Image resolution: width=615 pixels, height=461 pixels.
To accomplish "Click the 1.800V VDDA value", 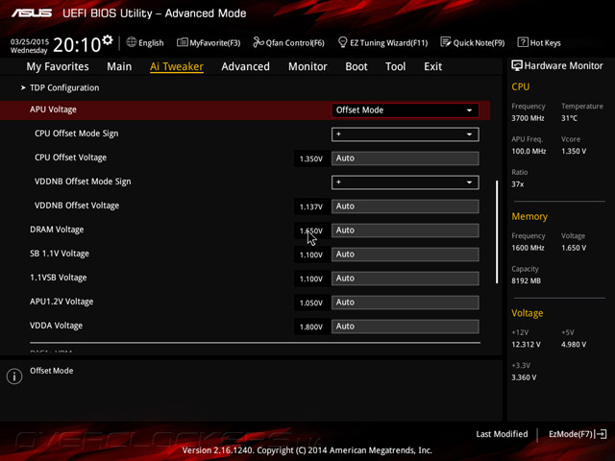I will tap(311, 327).
